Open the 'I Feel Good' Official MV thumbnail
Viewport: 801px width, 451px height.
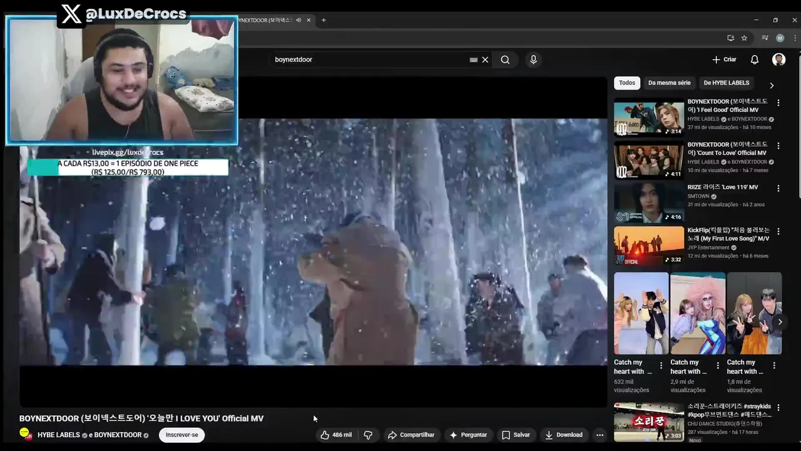(649, 117)
